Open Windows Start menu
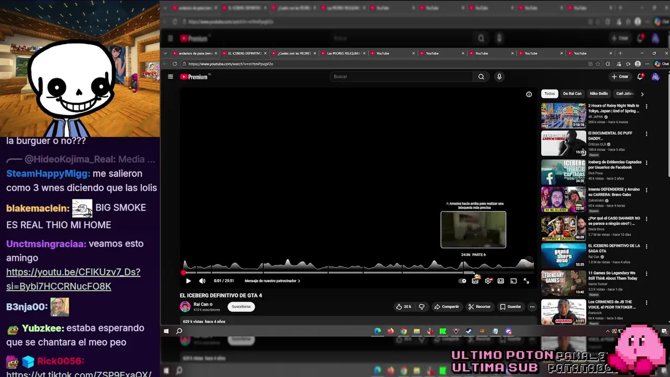This screenshot has width=670, height=377. pos(166,331)
